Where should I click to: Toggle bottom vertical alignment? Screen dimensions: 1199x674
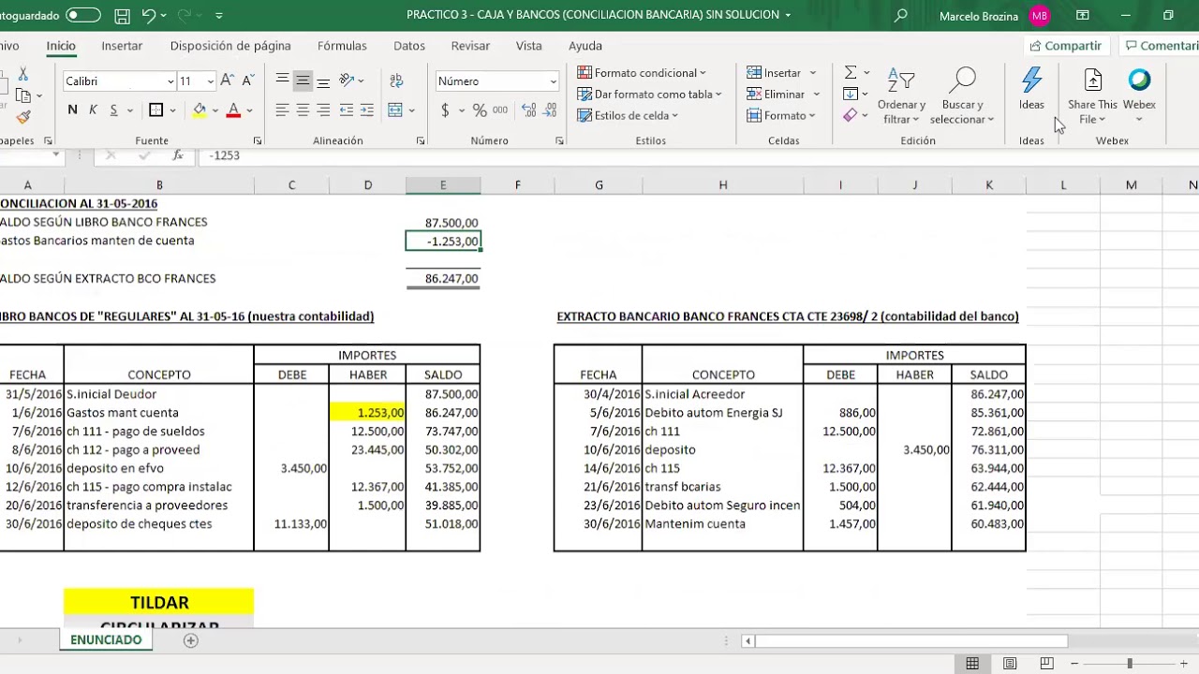click(x=323, y=81)
